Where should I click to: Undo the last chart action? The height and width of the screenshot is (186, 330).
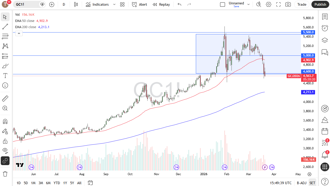180,4
